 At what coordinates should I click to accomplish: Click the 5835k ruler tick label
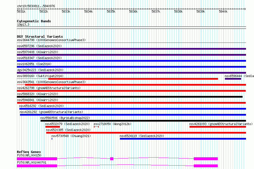[111, 11]
